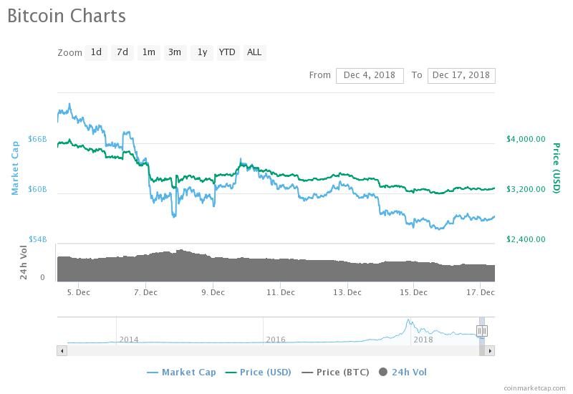The width and height of the screenshot is (573, 394).
Task: Click the navigator right scroll arrow
Action: point(490,351)
